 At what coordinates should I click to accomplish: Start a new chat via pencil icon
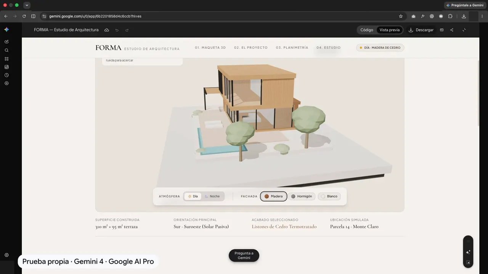click(6, 41)
